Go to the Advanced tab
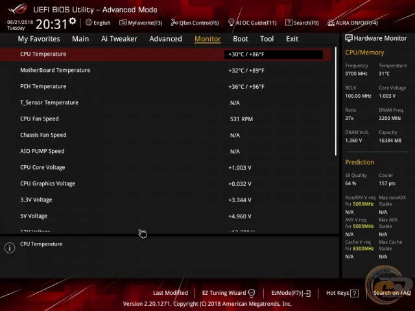415x311 pixels. click(x=166, y=39)
